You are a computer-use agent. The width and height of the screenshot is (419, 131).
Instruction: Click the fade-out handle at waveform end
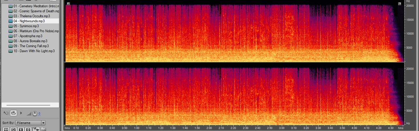pos(399,4)
